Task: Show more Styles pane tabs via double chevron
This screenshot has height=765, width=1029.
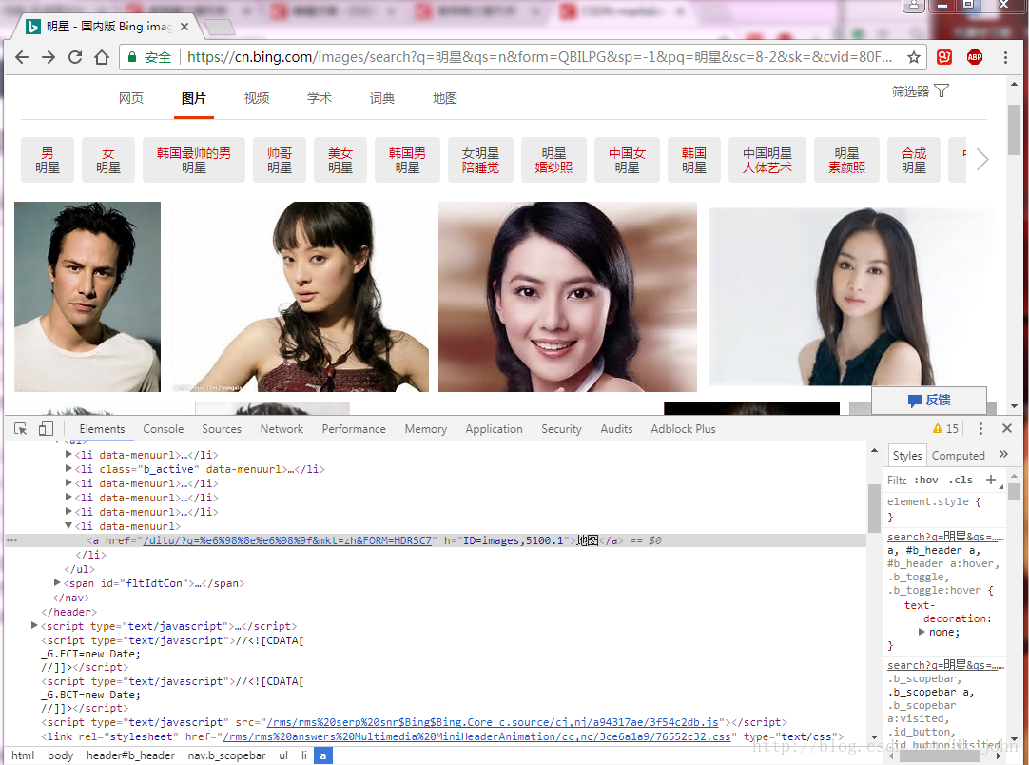Action: pos(1002,455)
